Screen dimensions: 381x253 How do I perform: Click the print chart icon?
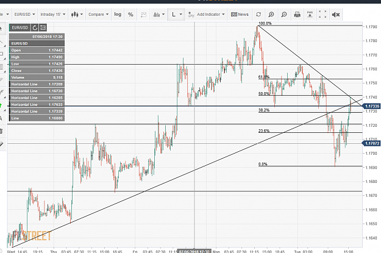click(297, 15)
